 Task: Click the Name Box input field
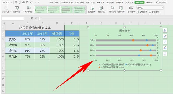coord(12,19)
